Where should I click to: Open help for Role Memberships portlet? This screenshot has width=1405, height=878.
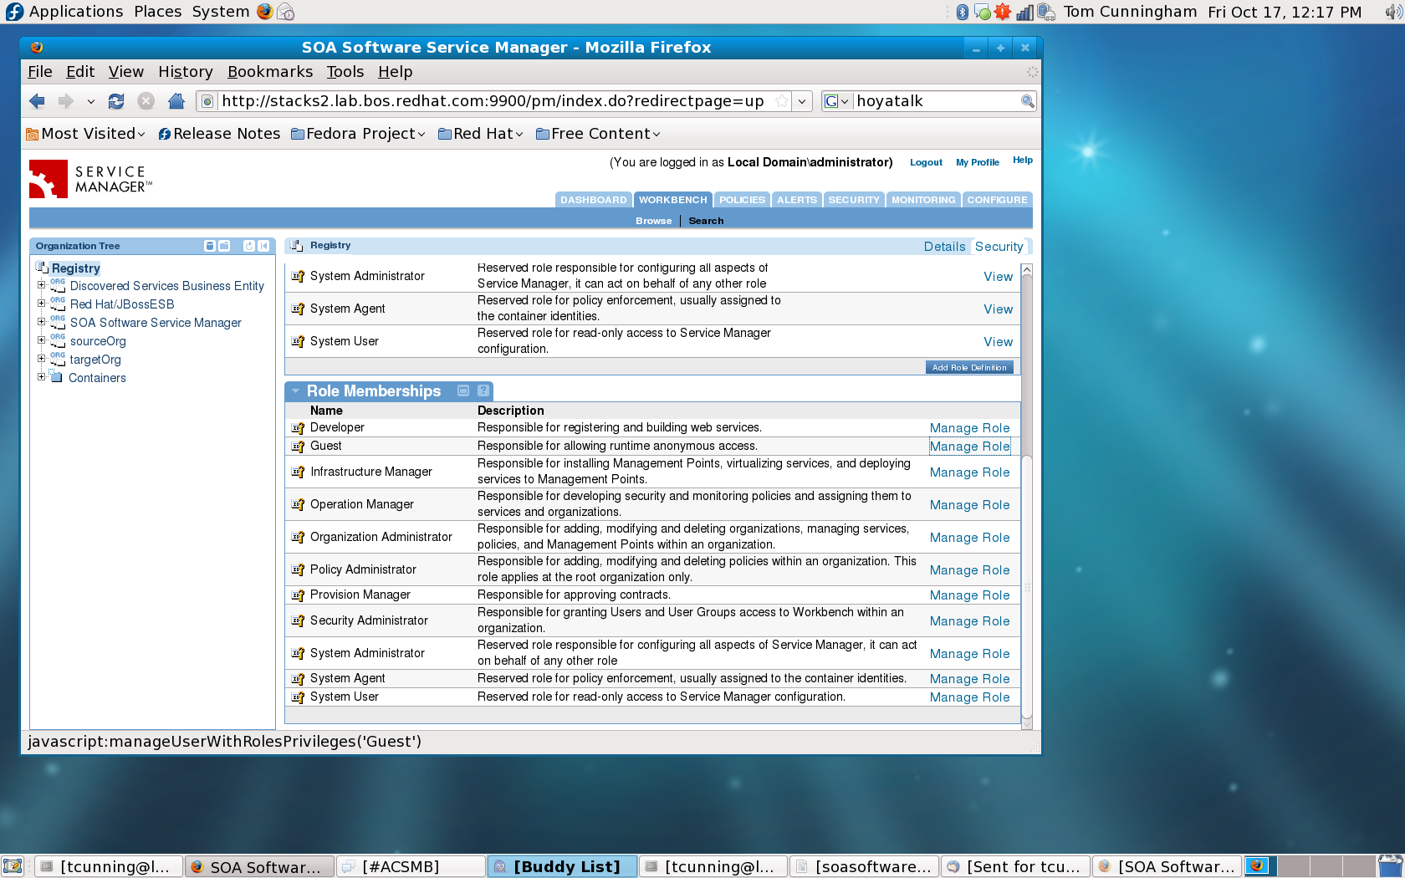click(x=483, y=391)
